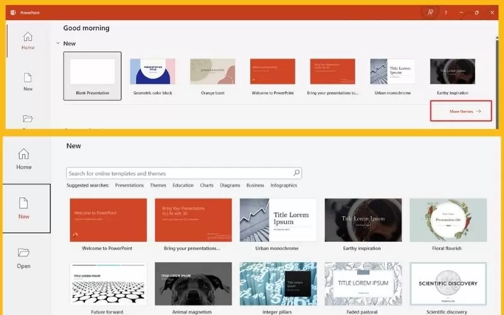504x315 pixels.
Task: Select Blank Presentation thumbnail
Action: point(92,76)
